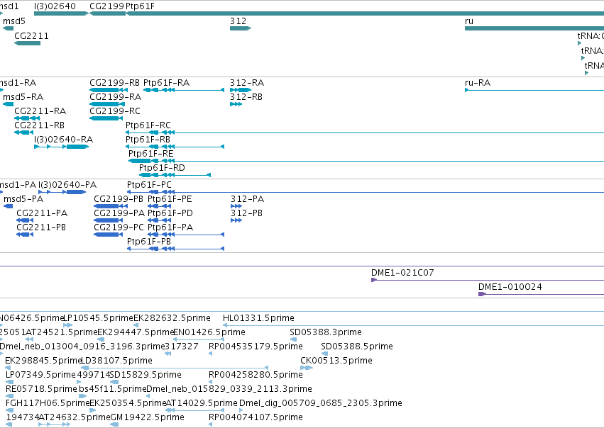Select the msd5 gene arrow glyph
The width and height of the screenshot is (604, 428).
click(x=8, y=28)
